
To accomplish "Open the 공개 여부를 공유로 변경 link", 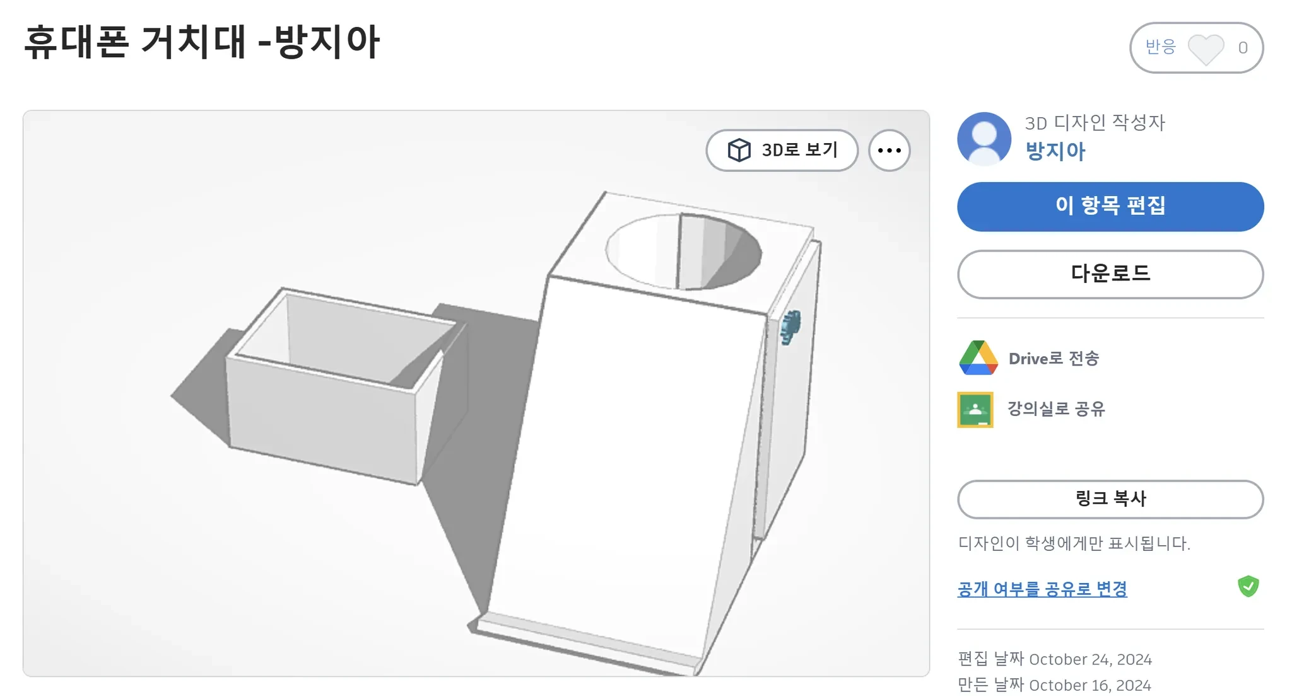I will pos(1042,589).
